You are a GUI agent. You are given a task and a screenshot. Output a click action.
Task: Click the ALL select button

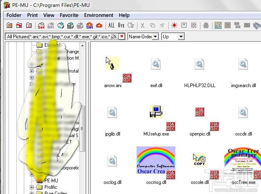point(112,25)
